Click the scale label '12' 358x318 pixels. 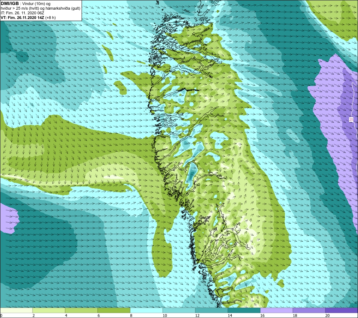tap(197, 315)
